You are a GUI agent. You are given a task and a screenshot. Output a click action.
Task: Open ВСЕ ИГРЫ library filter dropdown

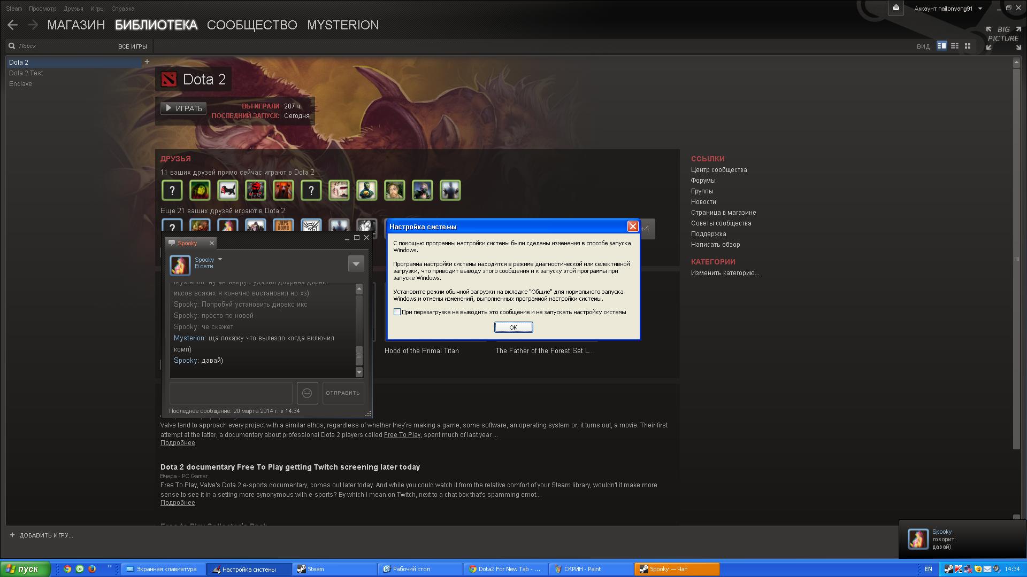pos(132,46)
